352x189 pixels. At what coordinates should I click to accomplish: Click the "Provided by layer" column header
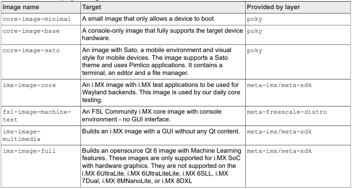(274, 7)
